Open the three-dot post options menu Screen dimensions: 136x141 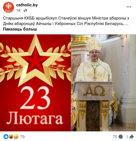(129, 7)
